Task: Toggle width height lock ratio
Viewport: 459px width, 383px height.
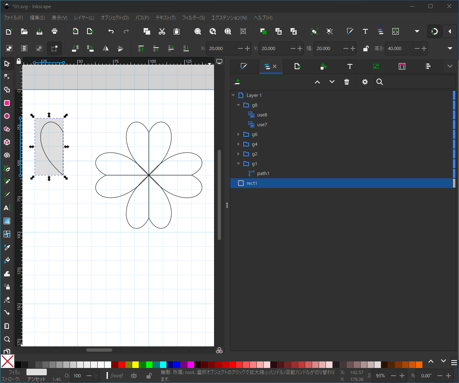Action: click(x=366, y=48)
